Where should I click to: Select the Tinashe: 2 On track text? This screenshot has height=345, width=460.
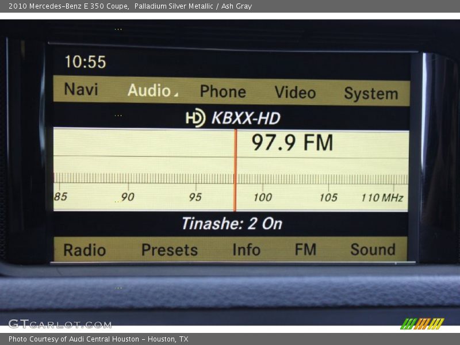tap(232, 224)
